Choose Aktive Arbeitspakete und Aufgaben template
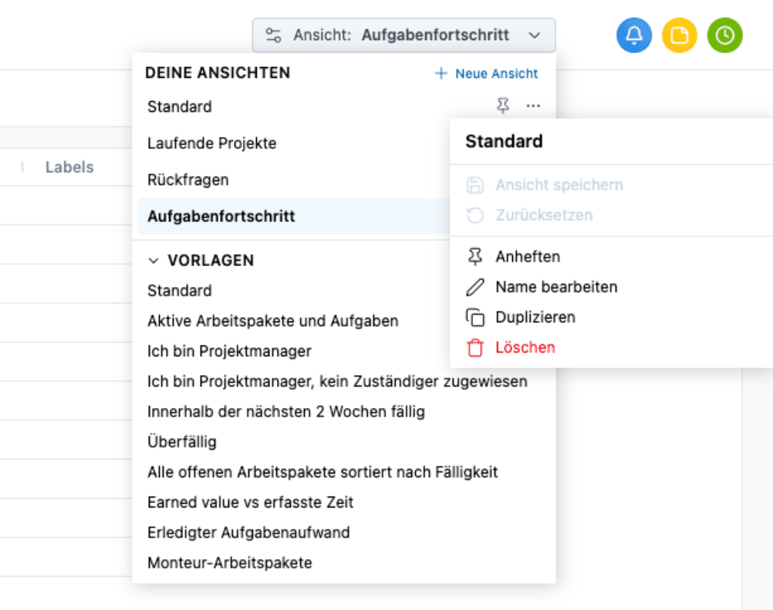 tap(272, 321)
